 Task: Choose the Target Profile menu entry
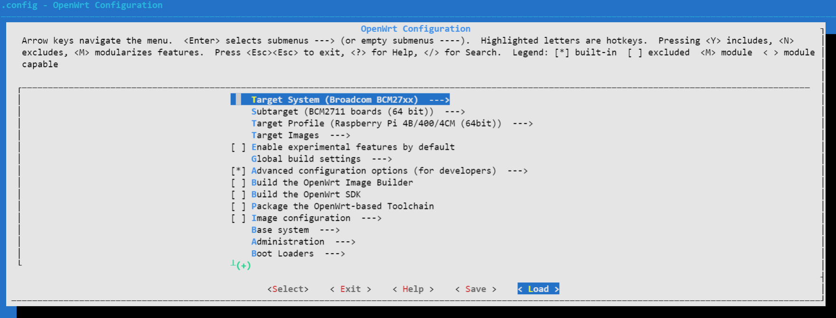pyautogui.click(x=392, y=124)
